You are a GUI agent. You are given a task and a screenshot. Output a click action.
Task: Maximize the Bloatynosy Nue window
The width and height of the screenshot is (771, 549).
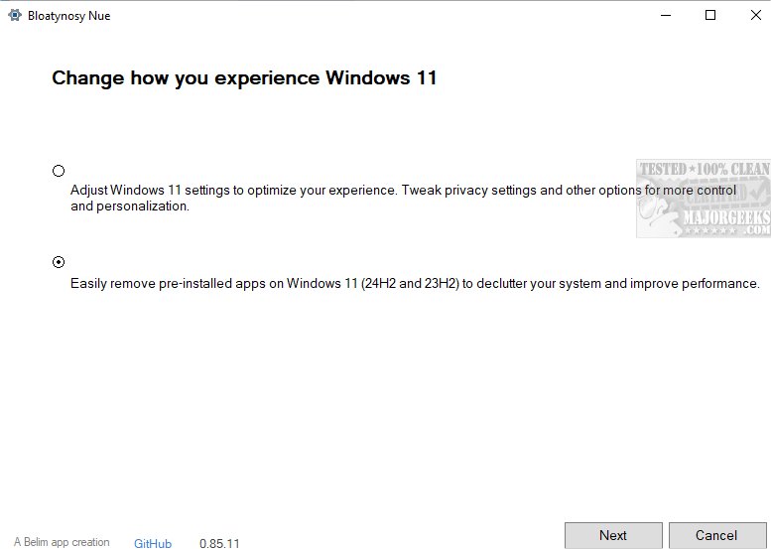click(x=710, y=15)
